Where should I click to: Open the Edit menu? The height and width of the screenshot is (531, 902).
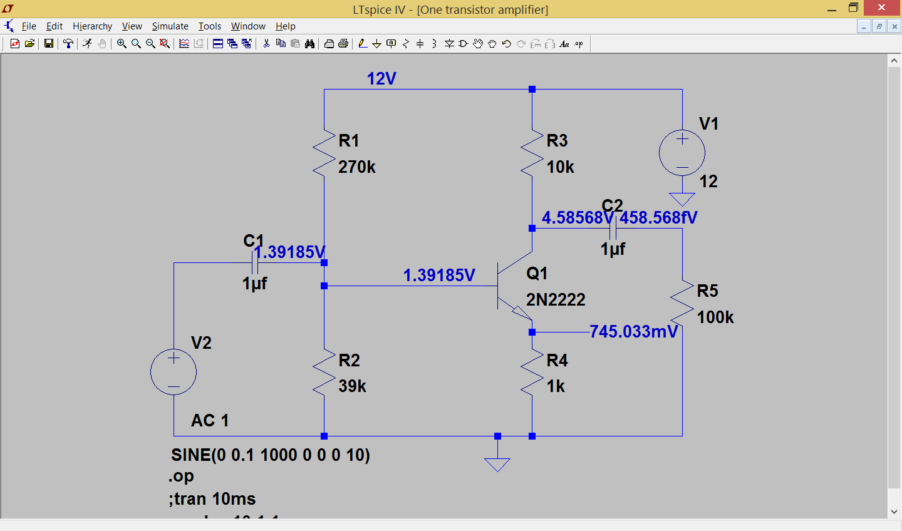tap(54, 26)
